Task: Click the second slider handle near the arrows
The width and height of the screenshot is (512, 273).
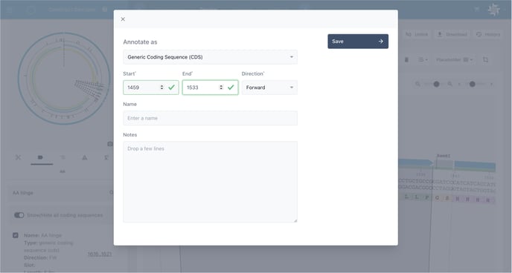Action: (472, 84)
